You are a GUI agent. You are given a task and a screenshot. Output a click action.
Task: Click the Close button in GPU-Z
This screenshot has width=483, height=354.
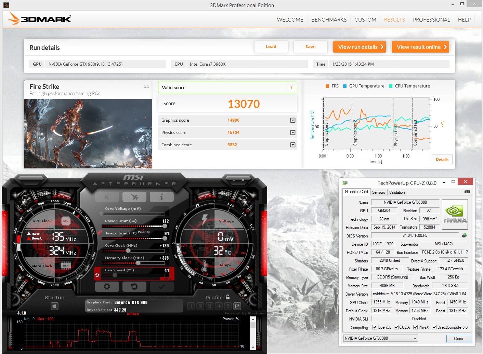pyautogui.click(x=458, y=339)
